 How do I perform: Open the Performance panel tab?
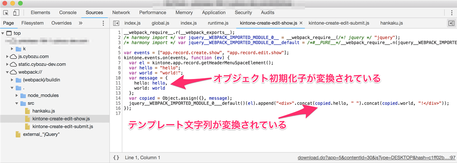153,12
